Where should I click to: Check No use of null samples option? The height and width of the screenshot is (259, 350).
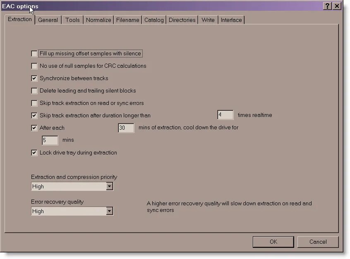[34, 66]
